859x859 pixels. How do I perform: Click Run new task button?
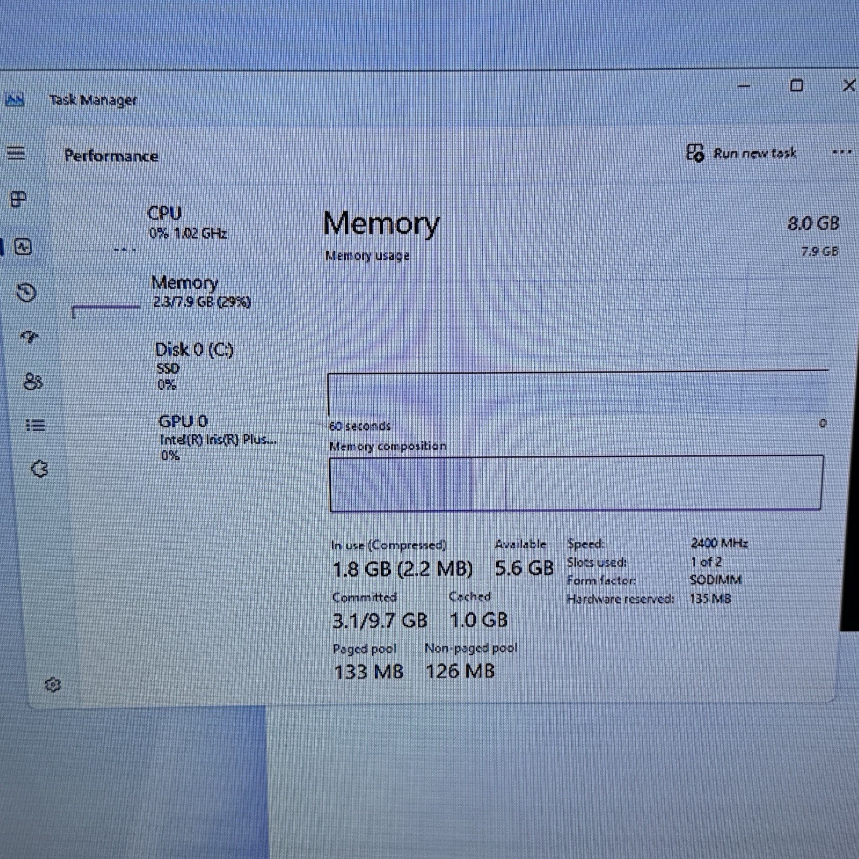pos(741,153)
